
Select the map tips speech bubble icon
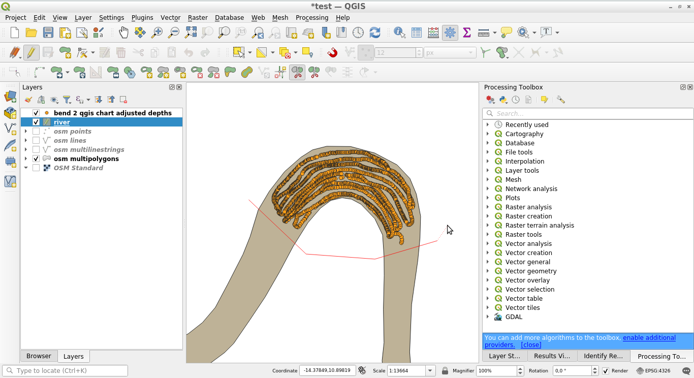pyautogui.click(x=507, y=33)
